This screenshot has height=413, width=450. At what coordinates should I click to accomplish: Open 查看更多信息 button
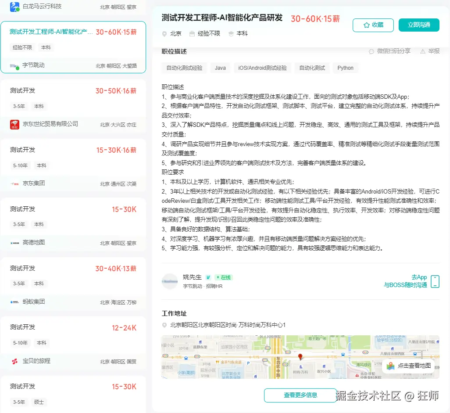300,395
